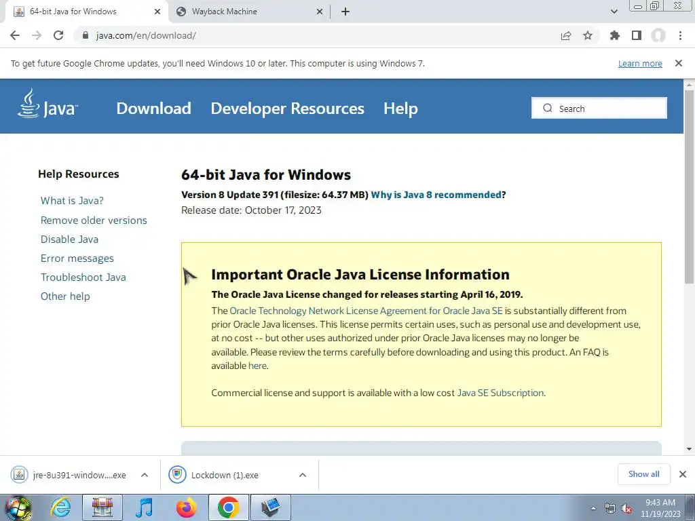This screenshot has width=695, height=521.
Task: Click the Java logo
Action: click(48, 104)
